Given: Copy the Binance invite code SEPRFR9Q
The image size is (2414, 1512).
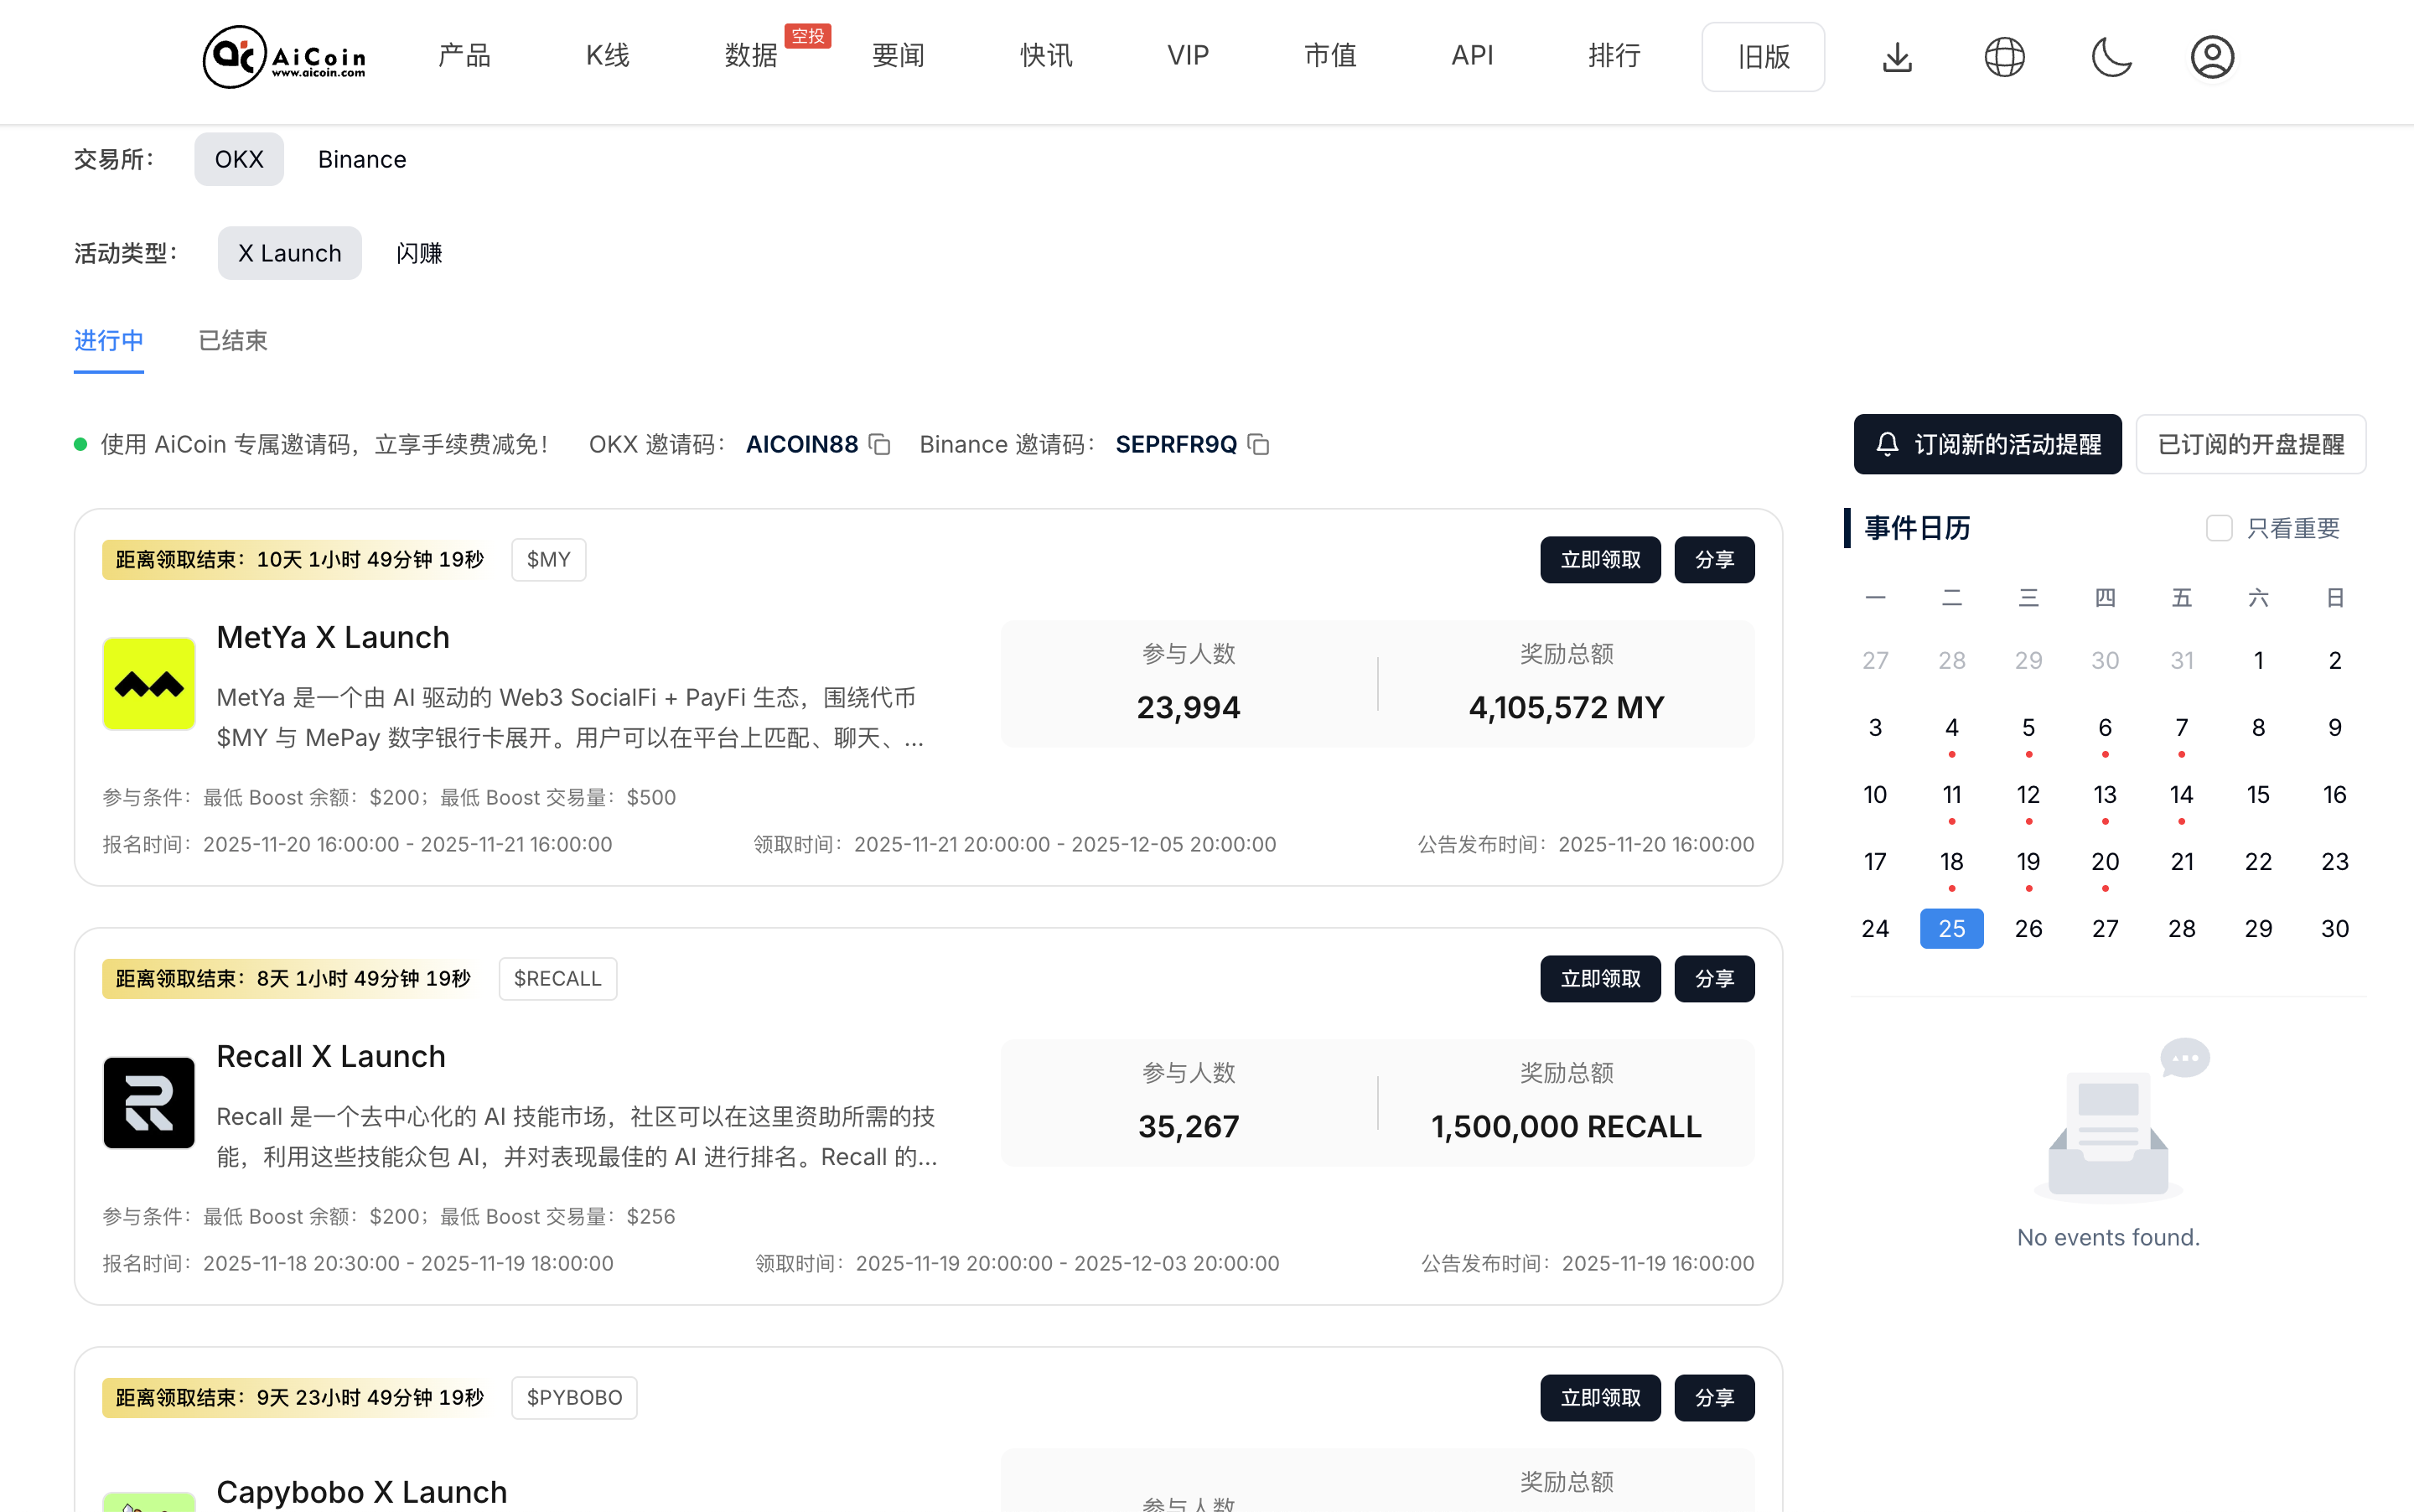Looking at the screenshot, I should tap(1259, 444).
